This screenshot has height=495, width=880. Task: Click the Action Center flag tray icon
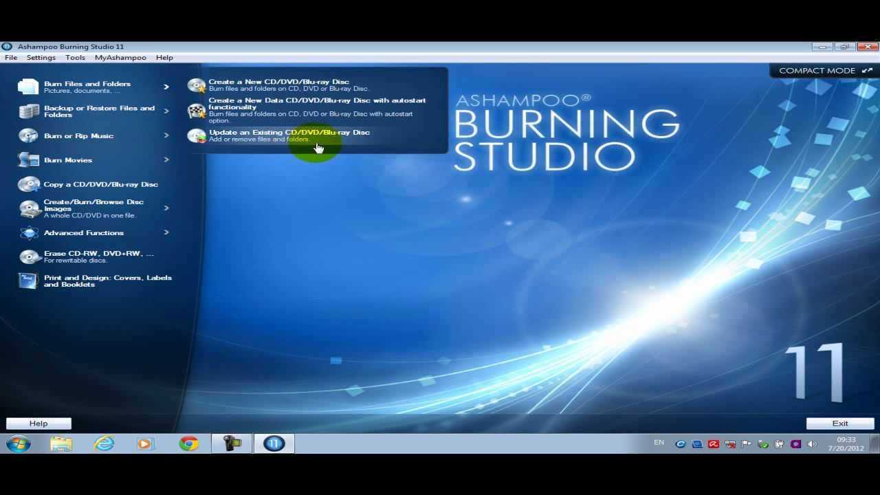point(746,444)
